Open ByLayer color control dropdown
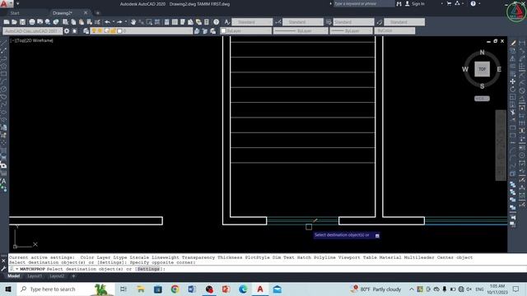The height and width of the screenshot is (296, 527). point(245,31)
